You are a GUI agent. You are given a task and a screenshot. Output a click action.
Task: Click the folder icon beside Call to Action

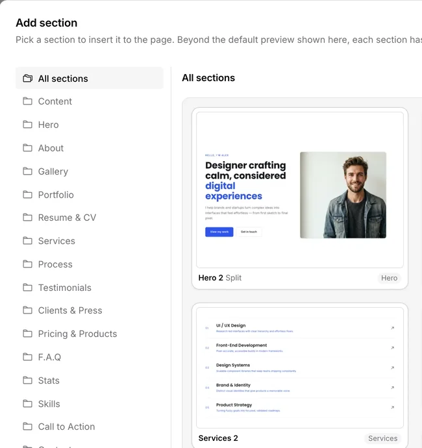(x=28, y=427)
